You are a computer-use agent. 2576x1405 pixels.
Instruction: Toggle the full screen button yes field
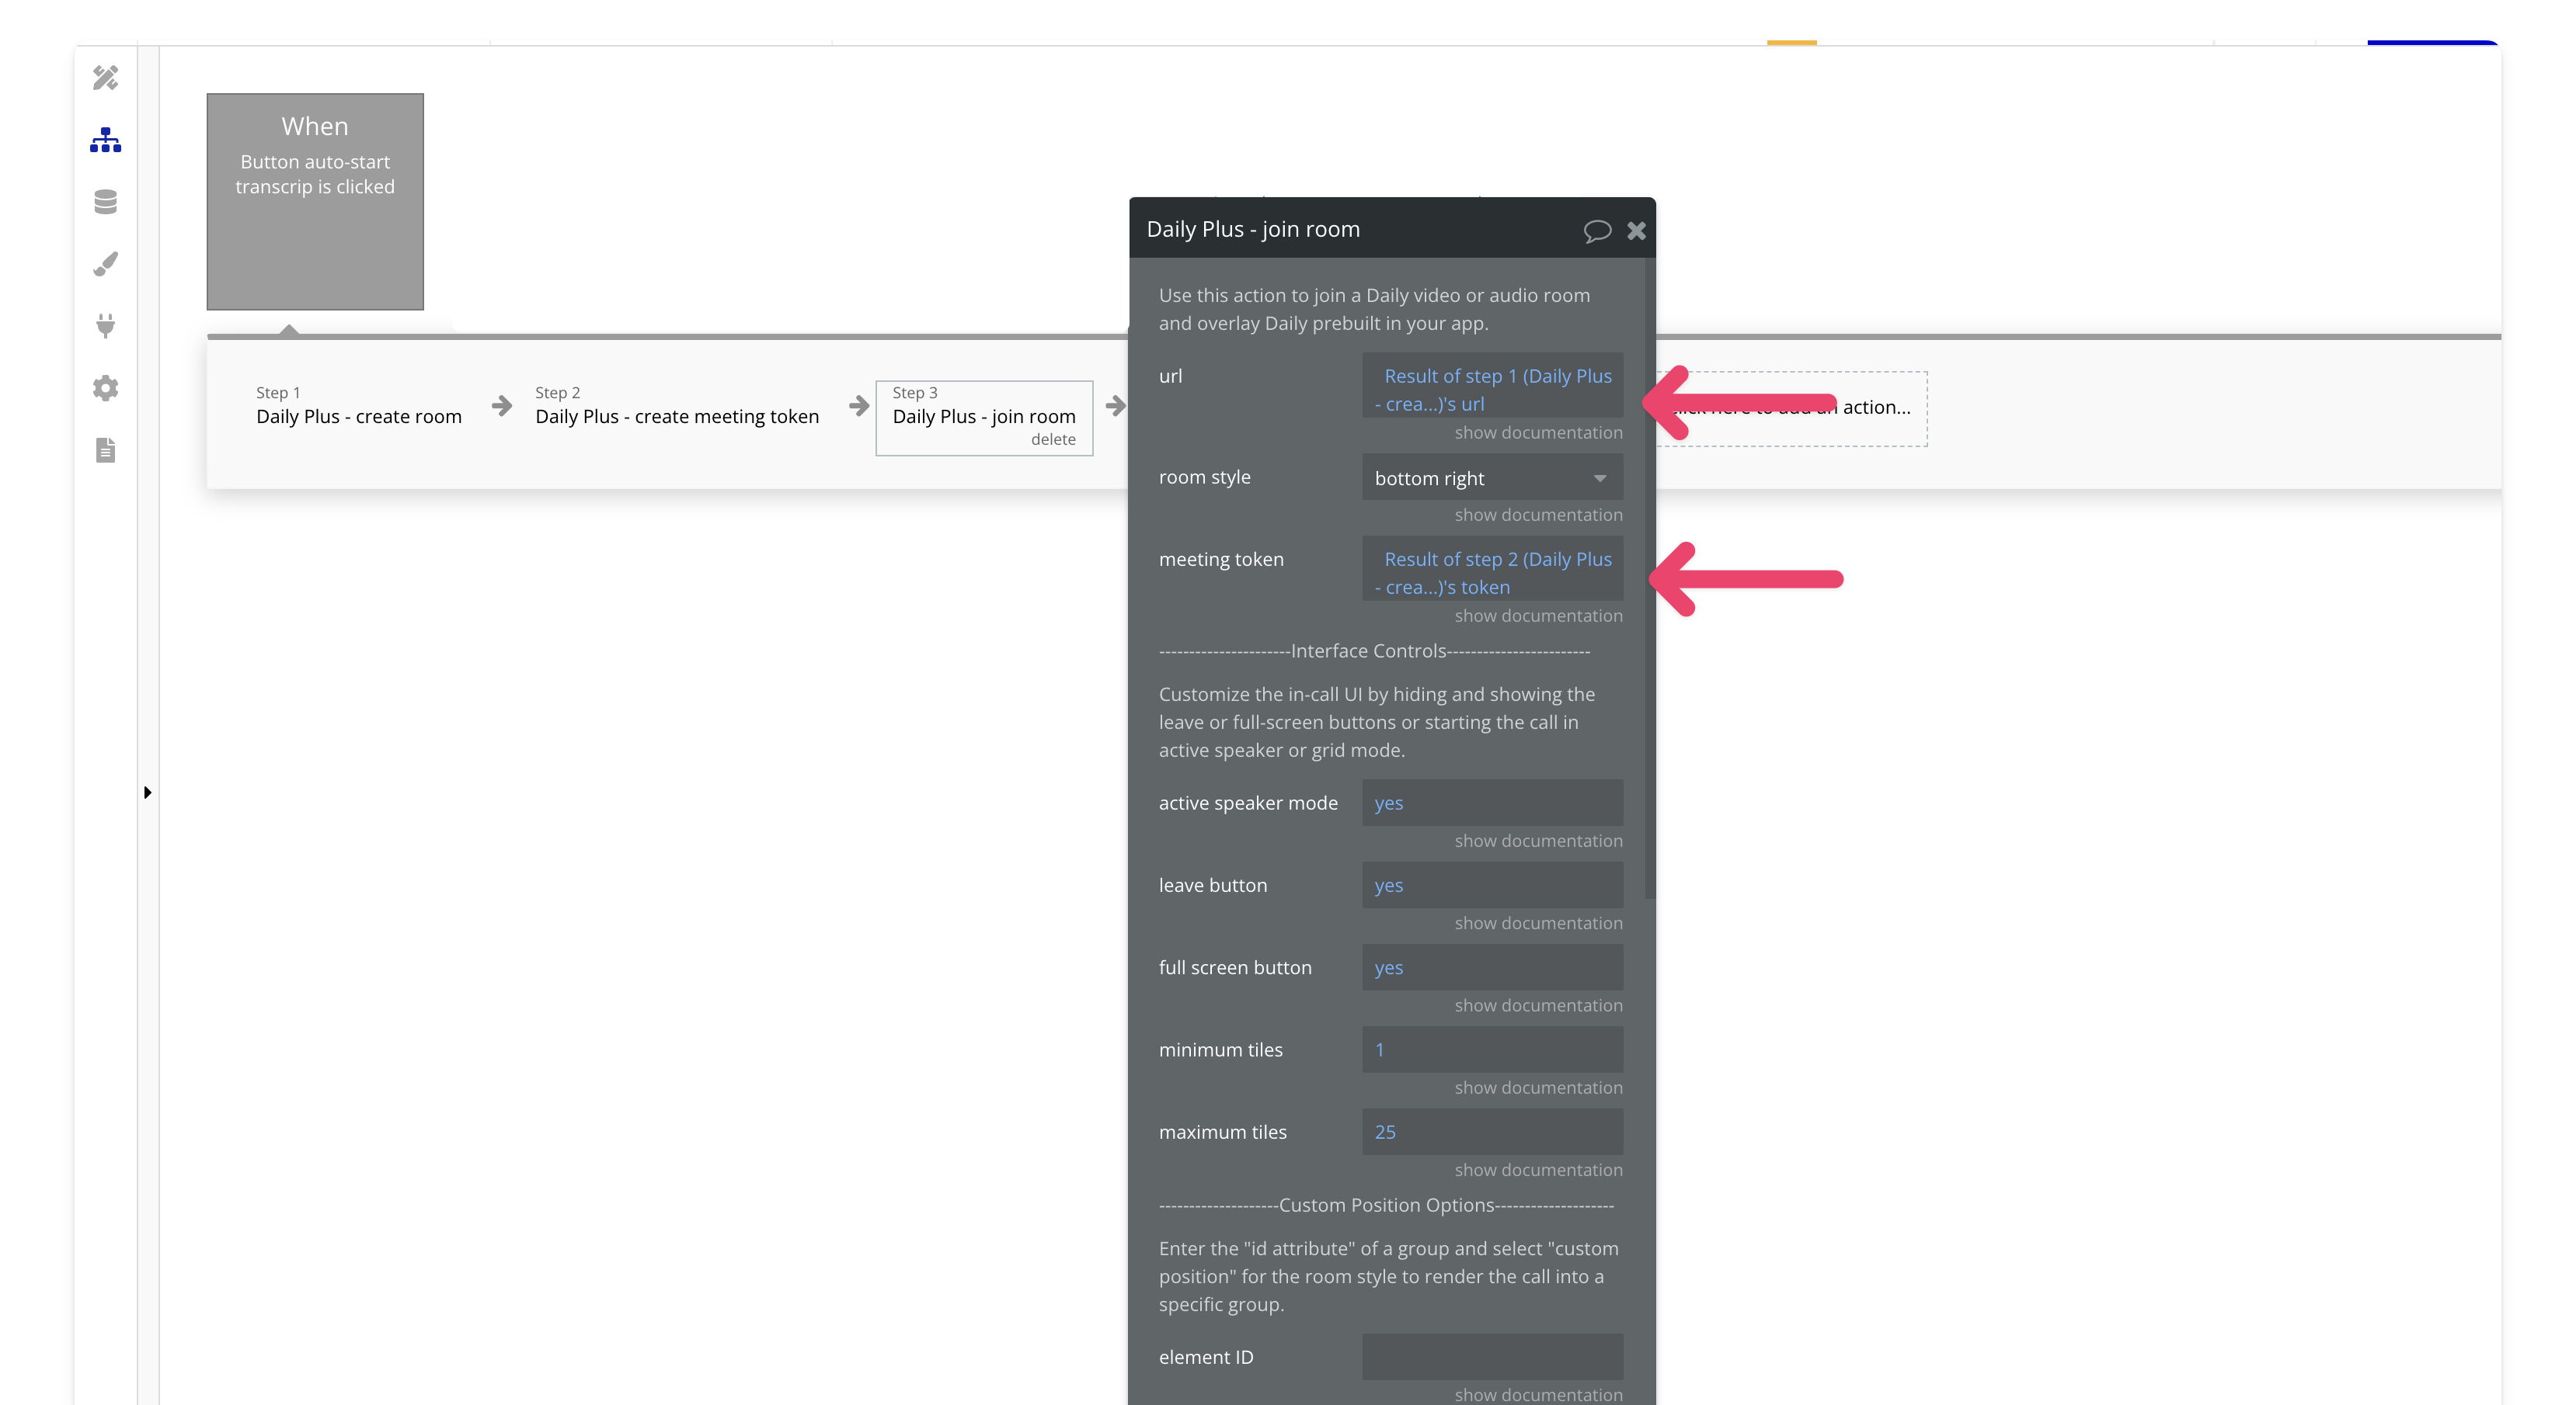pos(1492,967)
